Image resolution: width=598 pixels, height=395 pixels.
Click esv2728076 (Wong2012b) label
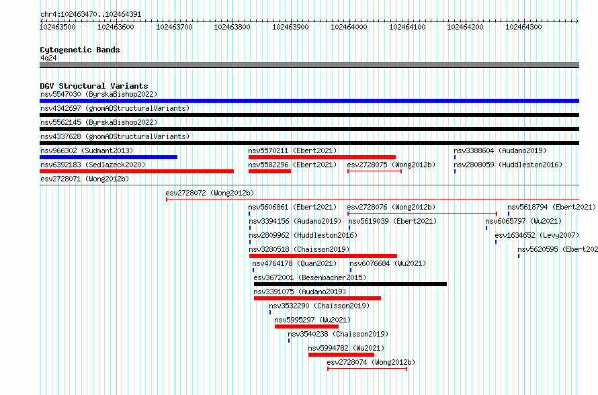coord(391,207)
